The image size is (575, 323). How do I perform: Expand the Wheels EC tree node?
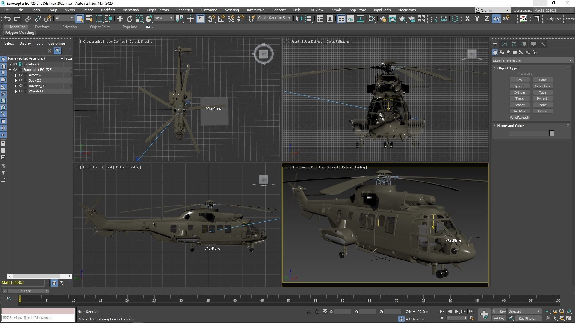click(16, 91)
